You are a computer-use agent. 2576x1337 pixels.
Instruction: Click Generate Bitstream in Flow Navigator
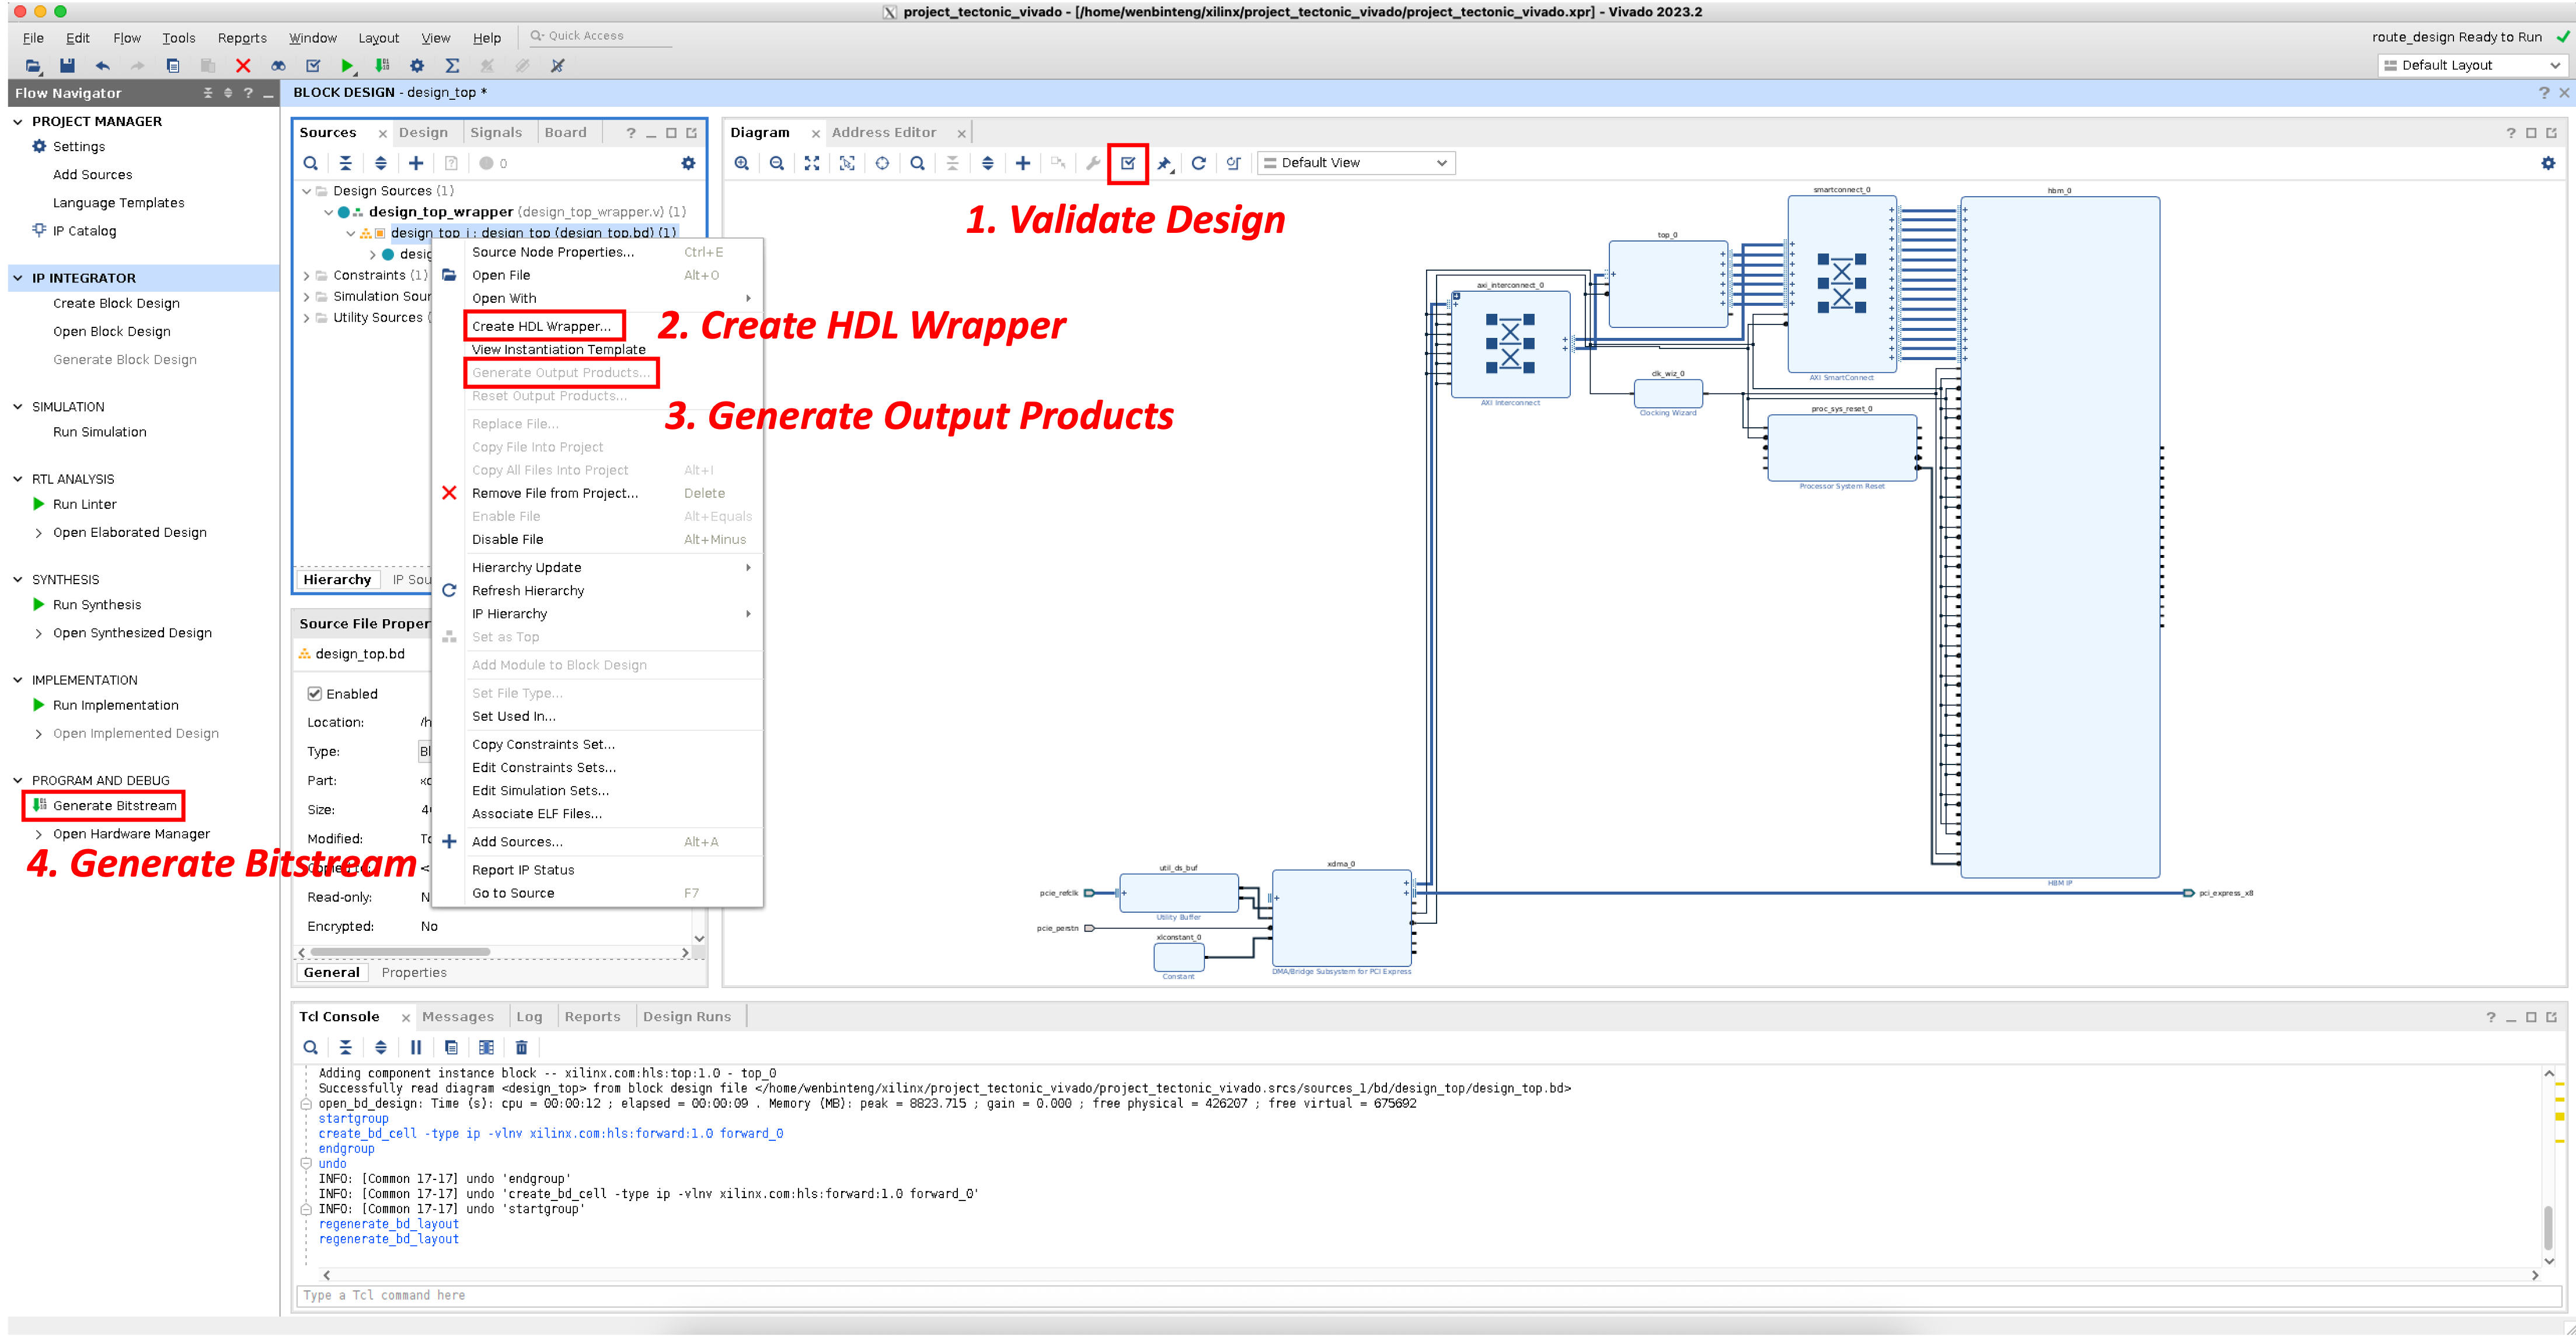click(114, 806)
